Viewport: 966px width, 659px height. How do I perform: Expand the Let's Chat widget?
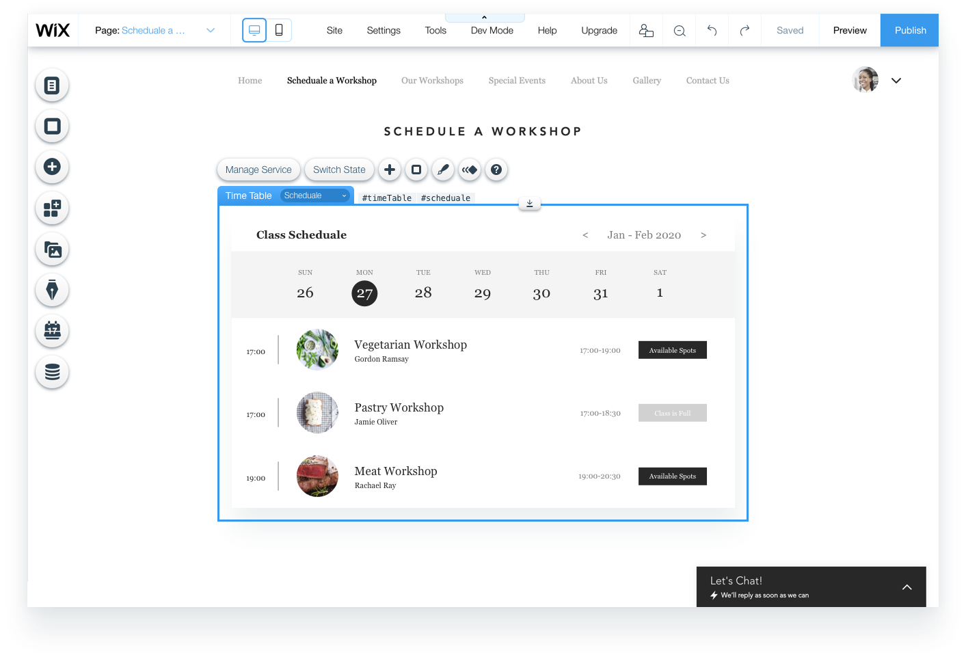pos(907,587)
